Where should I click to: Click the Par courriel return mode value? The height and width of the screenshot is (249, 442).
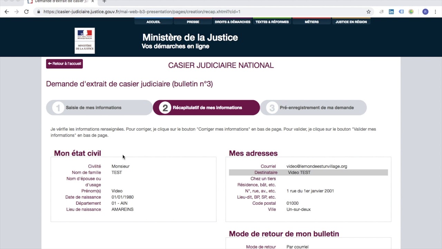click(x=297, y=247)
